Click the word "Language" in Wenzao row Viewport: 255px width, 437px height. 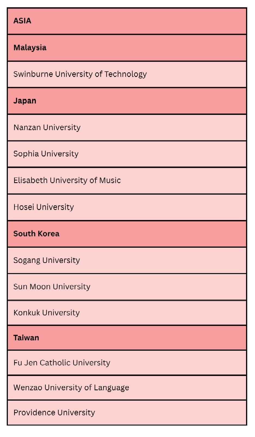(x=111, y=388)
